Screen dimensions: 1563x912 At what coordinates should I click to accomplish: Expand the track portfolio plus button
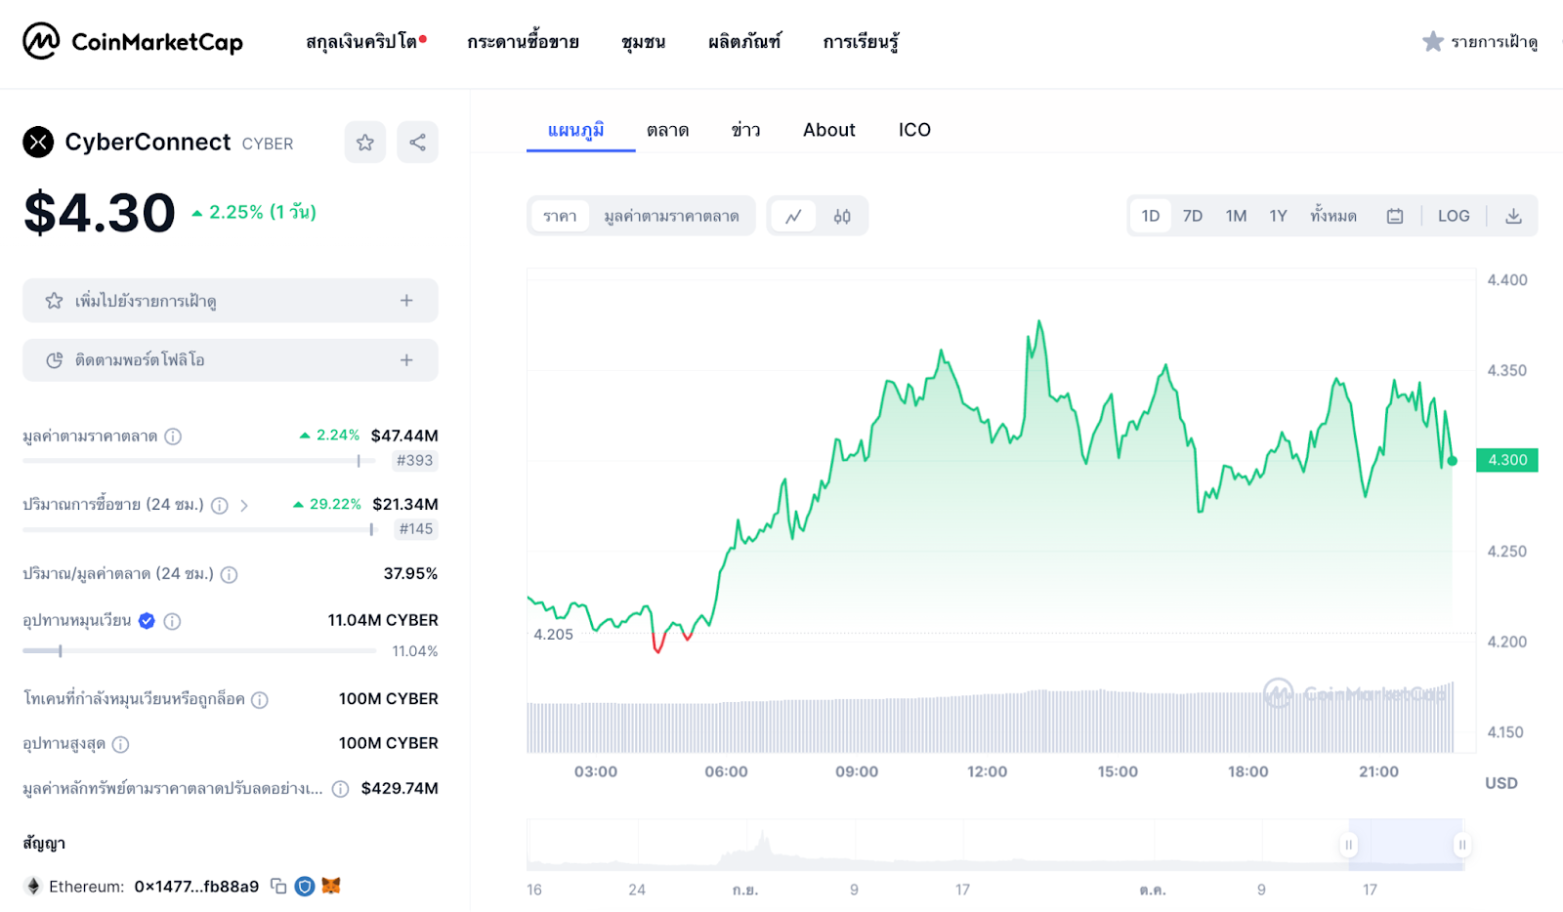click(406, 360)
